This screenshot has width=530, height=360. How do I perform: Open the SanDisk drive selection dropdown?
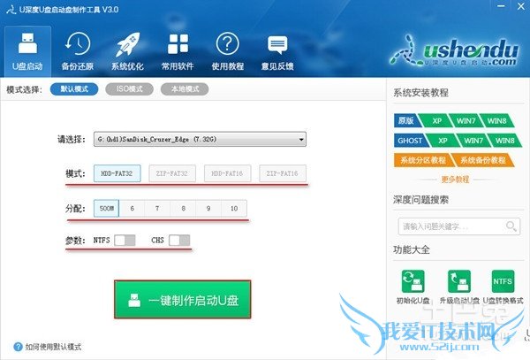tap(200, 139)
